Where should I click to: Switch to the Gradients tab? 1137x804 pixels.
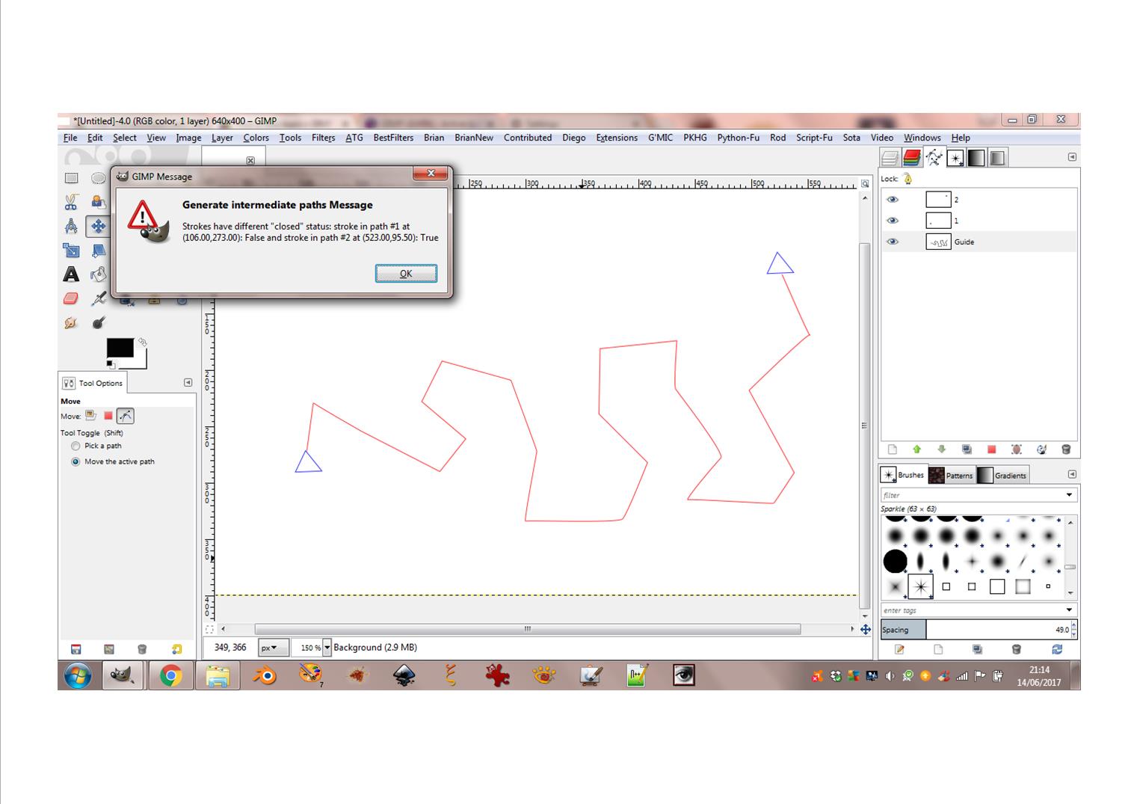pyautogui.click(x=1002, y=475)
